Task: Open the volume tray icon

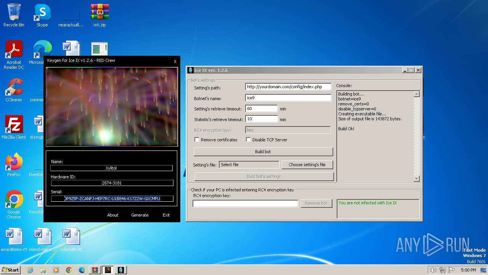Action: click(433, 270)
